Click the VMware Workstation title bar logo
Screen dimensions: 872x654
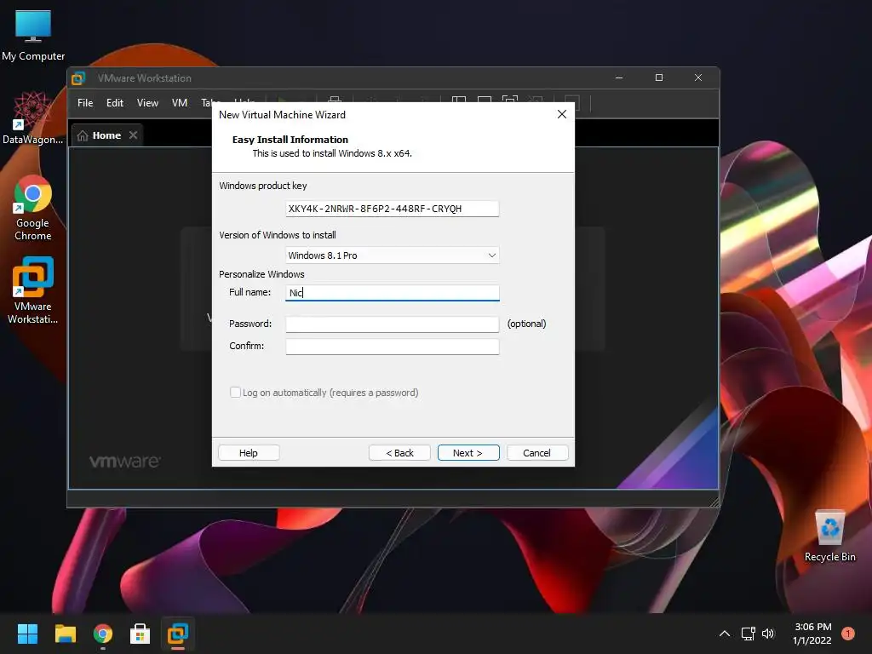pyautogui.click(x=78, y=78)
